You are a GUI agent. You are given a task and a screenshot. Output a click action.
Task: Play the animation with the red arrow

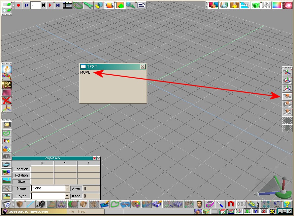[50, 5]
